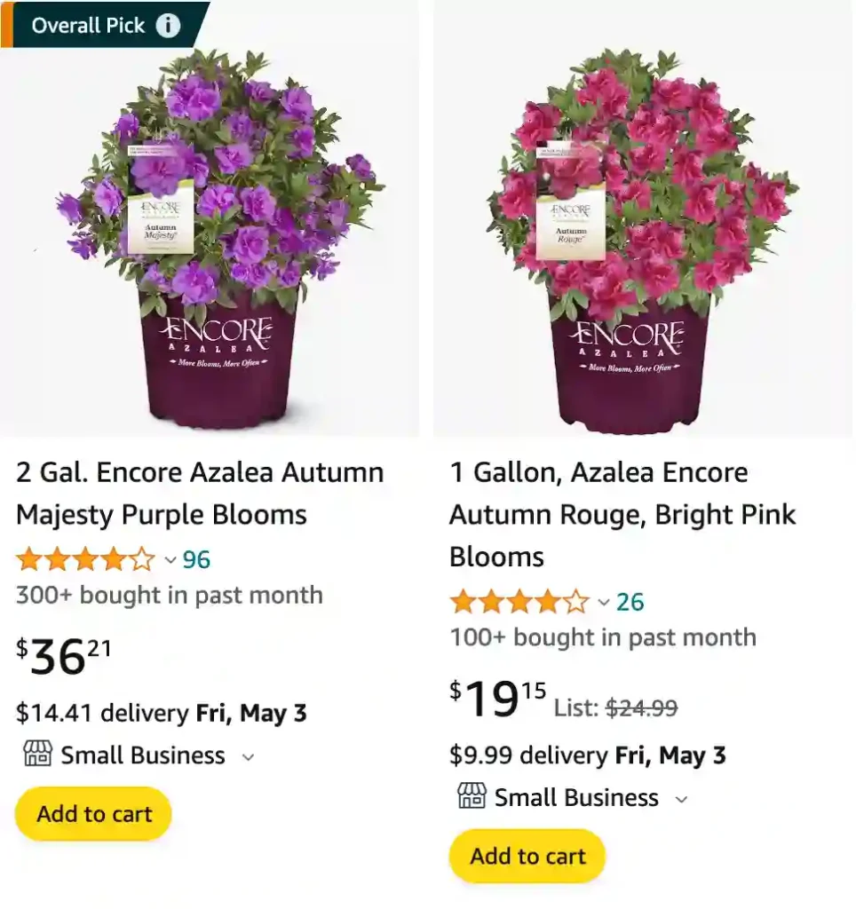The width and height of the screenshot is (856, 909).
Task: Click the star rating of Autumn Majesty azalea
Action: coord(85,560)
